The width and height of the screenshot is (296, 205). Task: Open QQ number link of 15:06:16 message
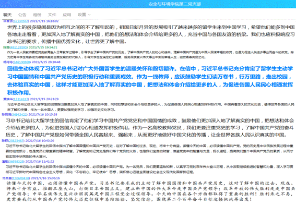[21, 178]
